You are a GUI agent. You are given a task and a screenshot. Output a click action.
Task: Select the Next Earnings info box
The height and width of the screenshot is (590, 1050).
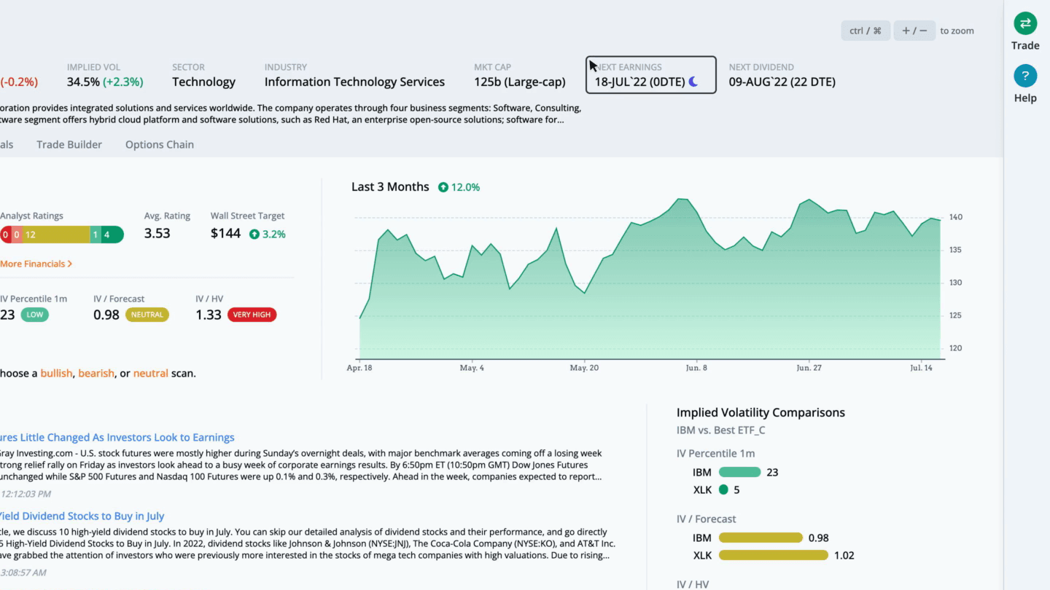coord(651,75)
